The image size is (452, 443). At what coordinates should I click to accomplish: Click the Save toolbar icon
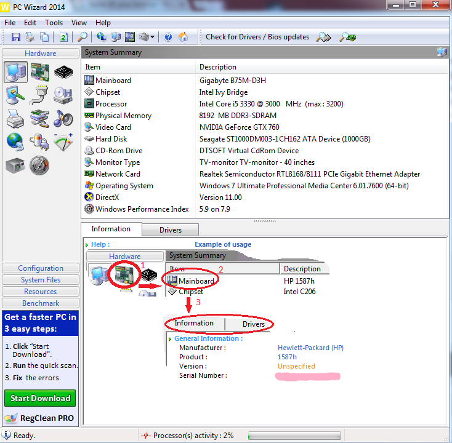[16, 37]
